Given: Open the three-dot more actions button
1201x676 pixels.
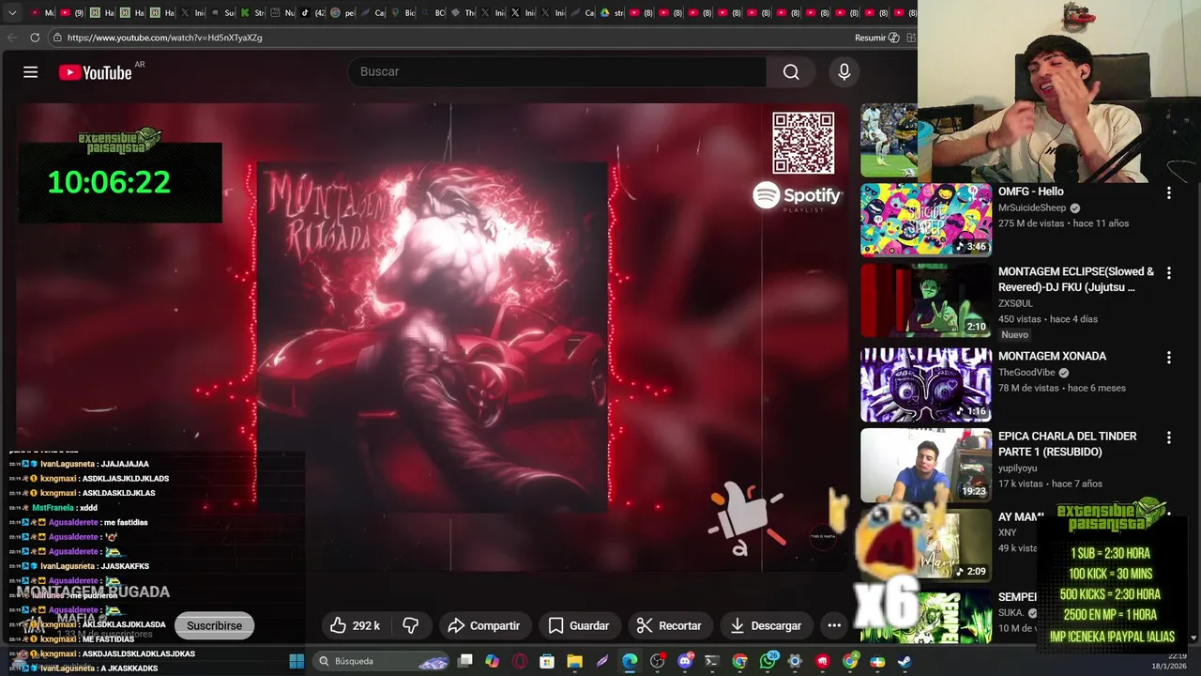Looking at the screenshot, I should [834, 625].
